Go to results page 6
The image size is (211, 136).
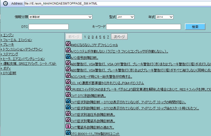104,37
